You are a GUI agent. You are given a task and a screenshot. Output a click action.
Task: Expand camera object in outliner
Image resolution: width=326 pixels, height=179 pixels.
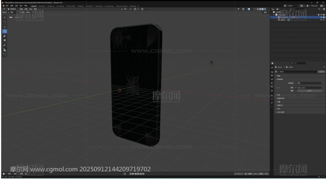276,20
